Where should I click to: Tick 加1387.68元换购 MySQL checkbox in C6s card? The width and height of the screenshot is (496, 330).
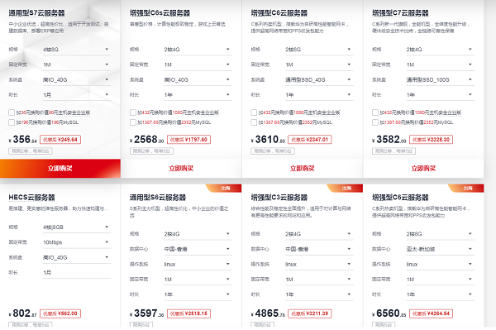pos(133,122)
